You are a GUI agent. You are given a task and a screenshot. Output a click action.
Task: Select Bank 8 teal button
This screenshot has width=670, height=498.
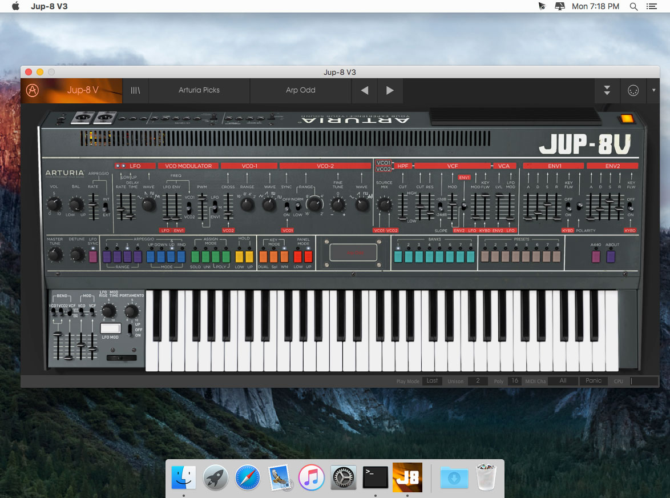tap(471, 256)
